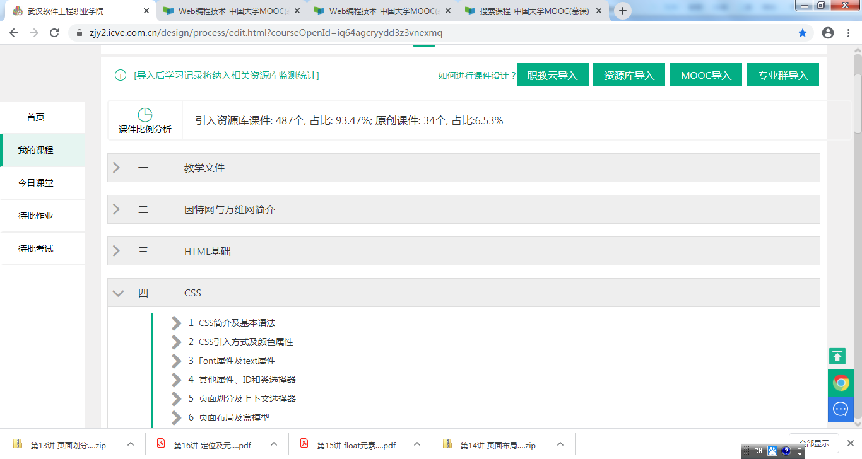Click the Chrome icon in right sidebar
862x459 pixels.
click(x=841, y=383)
